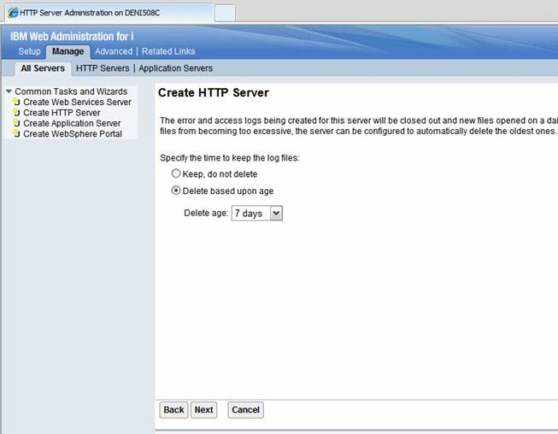Viewport: 558px width, 434px height.
Task: Switch to the Setup tab
Action: [x=30, y=51]
